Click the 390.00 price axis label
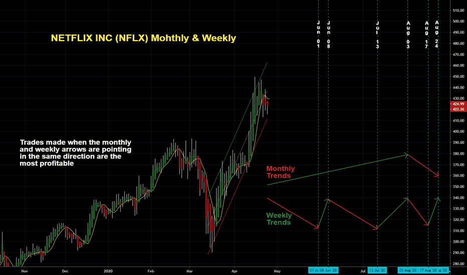 coord(458,142)
